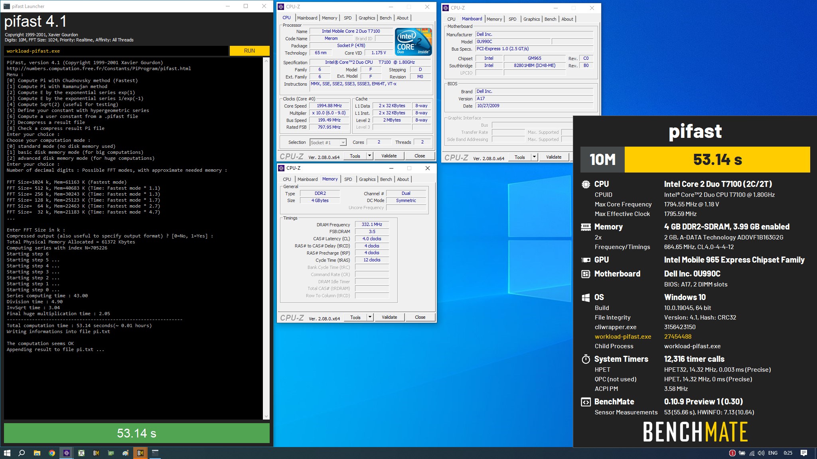Open Graphics tab in CPU-Z Memory window

[367, 179]
